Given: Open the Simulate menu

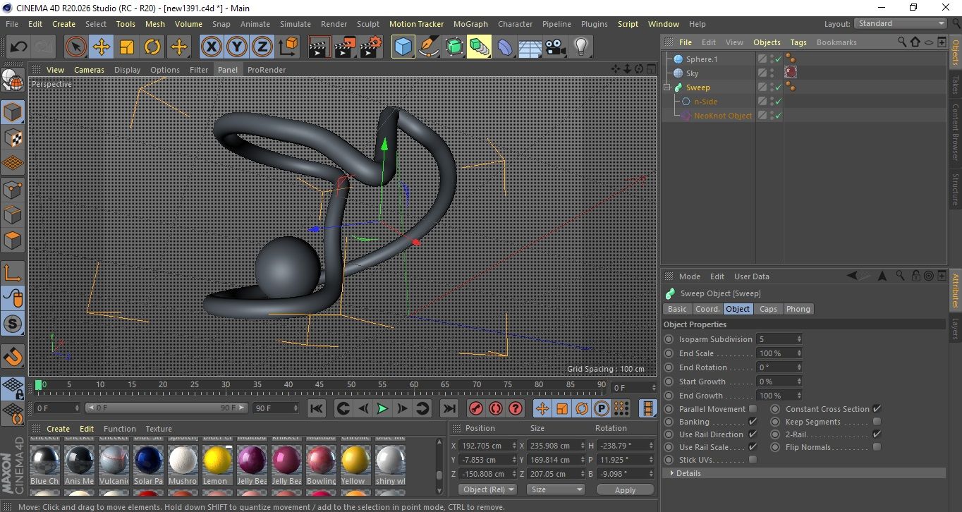Looking at the screenshot, I should click(x=295, y=24).
